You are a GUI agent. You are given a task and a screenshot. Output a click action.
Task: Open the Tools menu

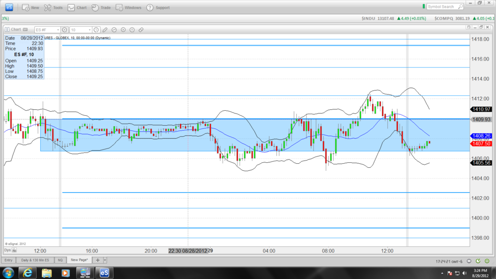pyautogui.click(x=53, y=7)
